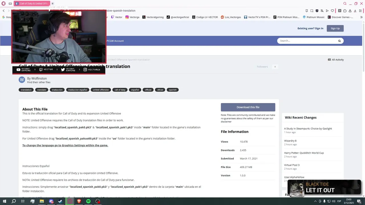Click the Wolfinston W avatar
The width and height of the screenshot is (365, 205).
(22, 80)
